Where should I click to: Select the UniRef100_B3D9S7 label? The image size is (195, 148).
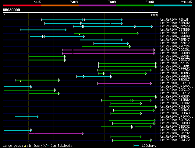pyautogui.click(x=175, y=80)
